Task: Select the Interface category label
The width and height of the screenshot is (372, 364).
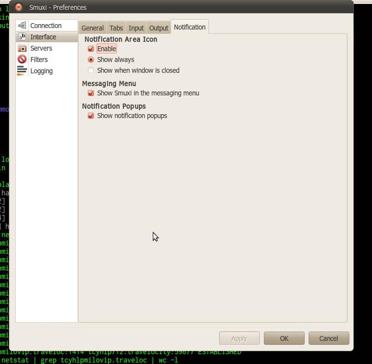Action: (43, 37)
